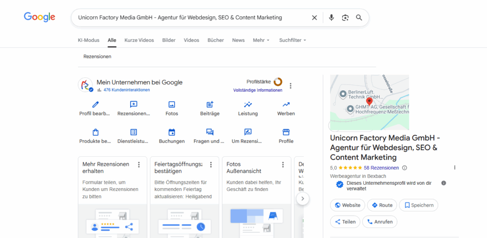Screen dimensions: 487x238
Task: Open Buchungen calendar icon
Action: coord(172,132)
